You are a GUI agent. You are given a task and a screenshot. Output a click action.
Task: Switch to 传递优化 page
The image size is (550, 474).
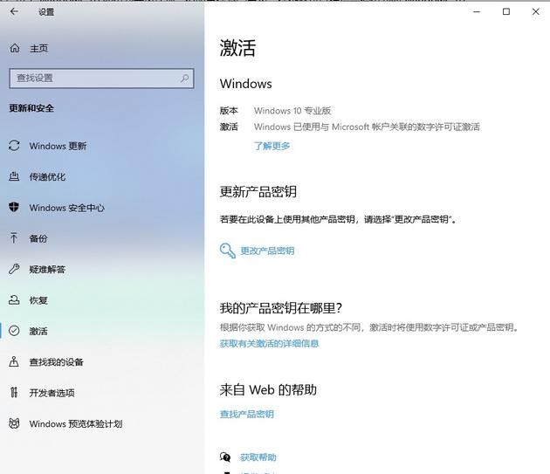pyautogui.click(x=102, y=176)
